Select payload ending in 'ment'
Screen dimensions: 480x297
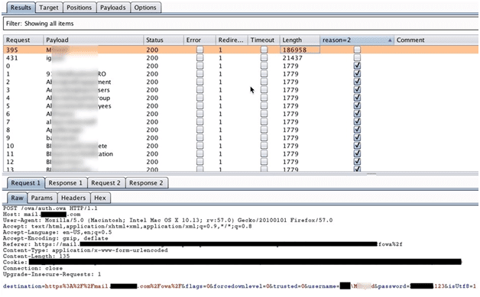[x=79, y=82]
